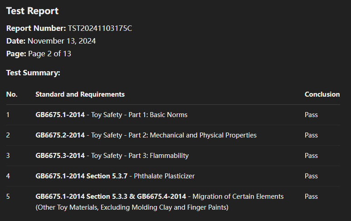This screenshot has width=351, height=221.
Task: Click the Pass result for Flammability row
Action: [x=311, y=156]
